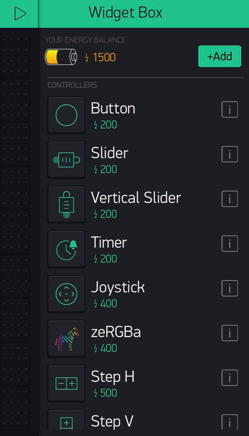
Task: Click the battery energy balance icon
Action: tap(61, 57)
